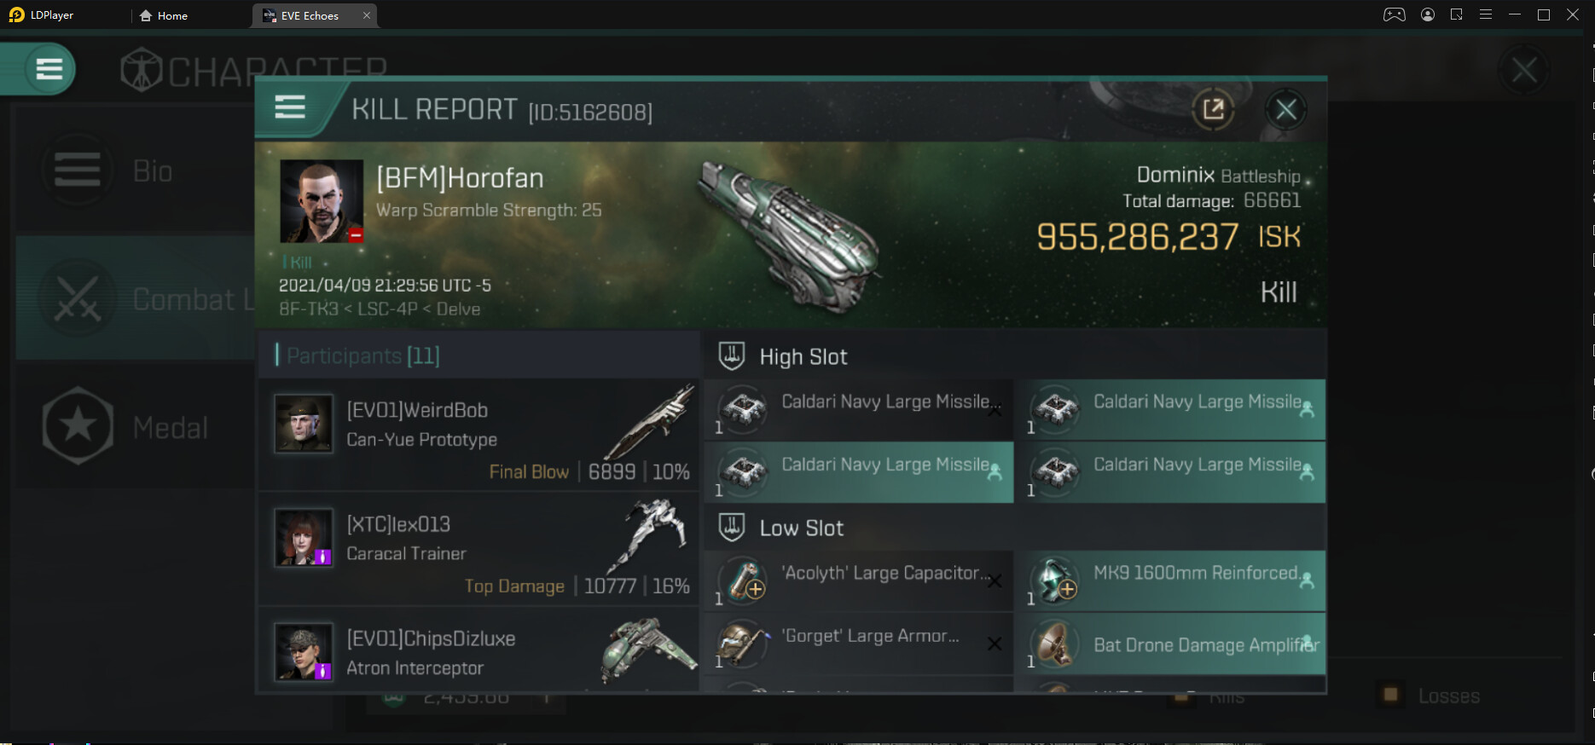Click the 'Gorget' Large Armor module icon

(744, 644)
